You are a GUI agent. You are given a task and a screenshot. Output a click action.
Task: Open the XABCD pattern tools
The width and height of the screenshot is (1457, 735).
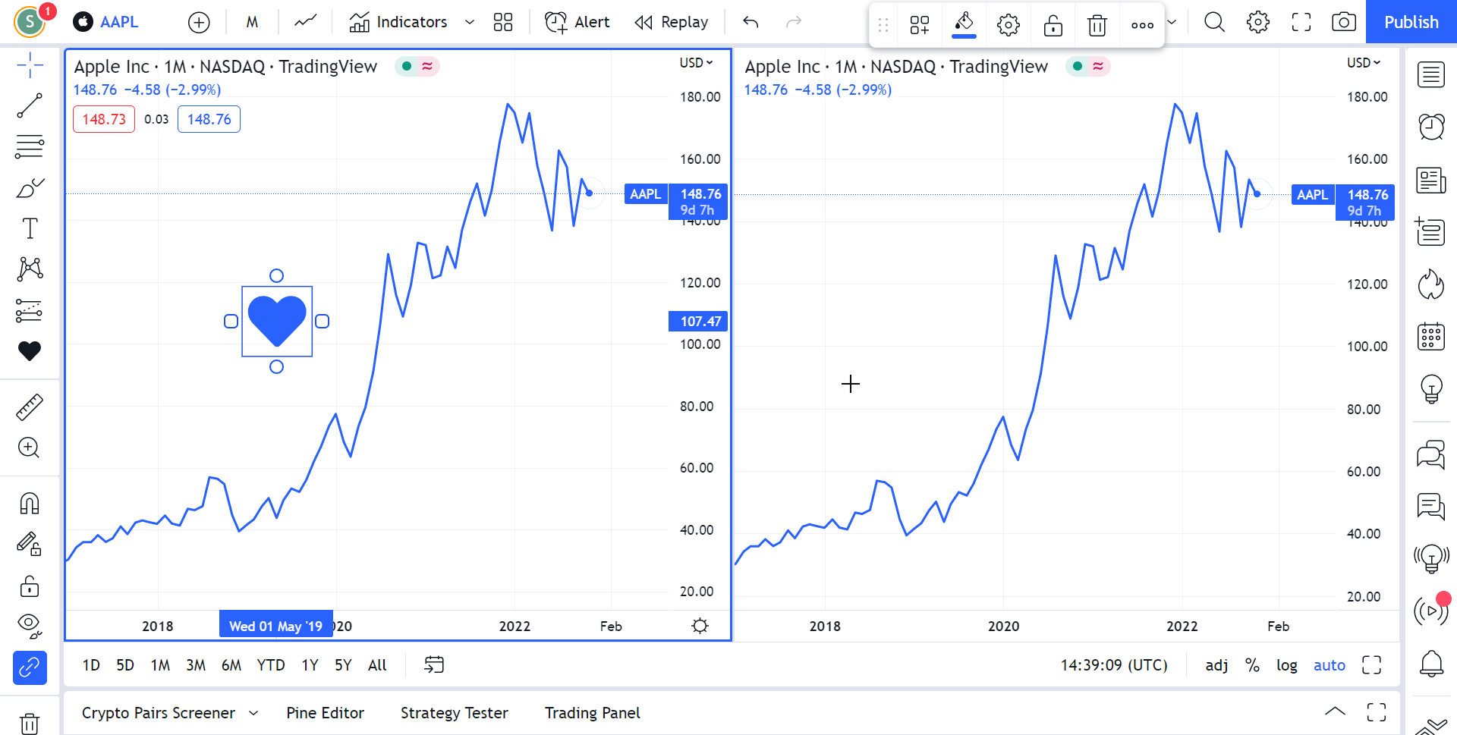pyautogui.click(x=30, y=269)
